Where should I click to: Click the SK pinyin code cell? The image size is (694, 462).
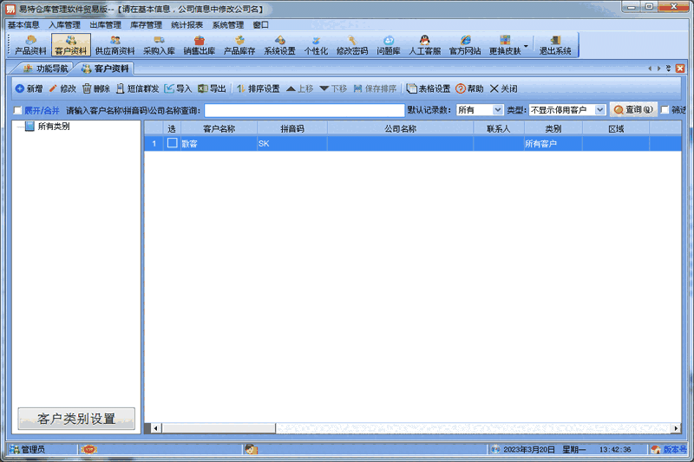click(x=292, y=144)
